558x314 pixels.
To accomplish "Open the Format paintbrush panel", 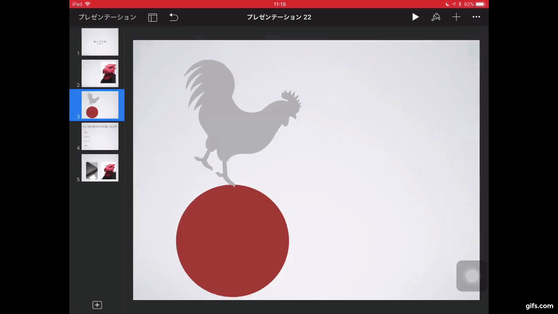I will tap(436, 17).
